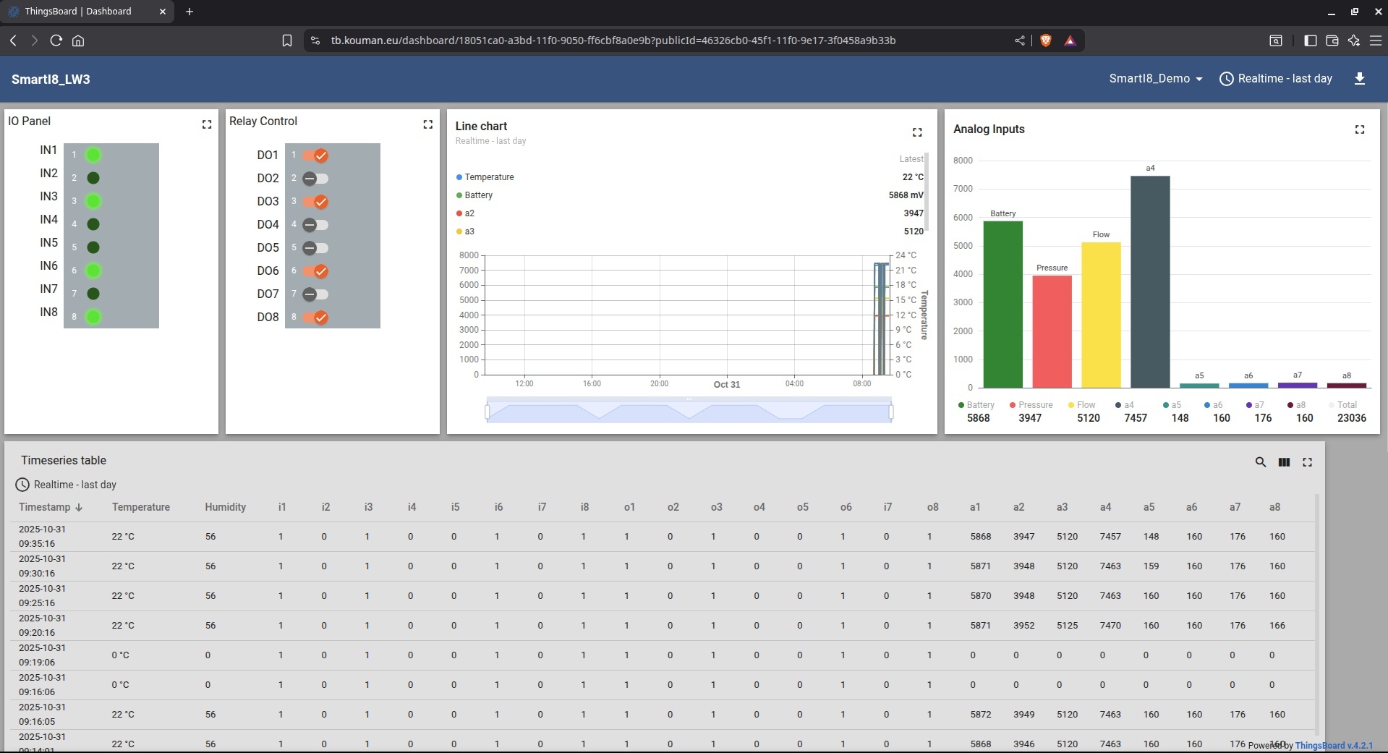The height and width of the screenshot is (753, 1388).
Task: Open the ThingsBoard v.4.2.1 link
Action: (x=1333, y=745)
